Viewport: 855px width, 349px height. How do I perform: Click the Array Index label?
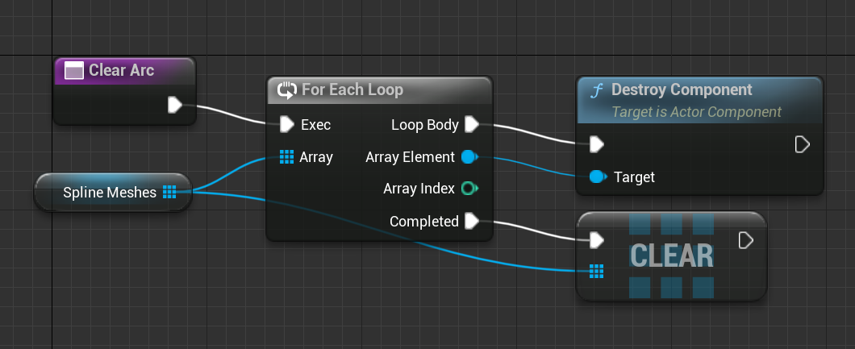click(x=419, y=189)
